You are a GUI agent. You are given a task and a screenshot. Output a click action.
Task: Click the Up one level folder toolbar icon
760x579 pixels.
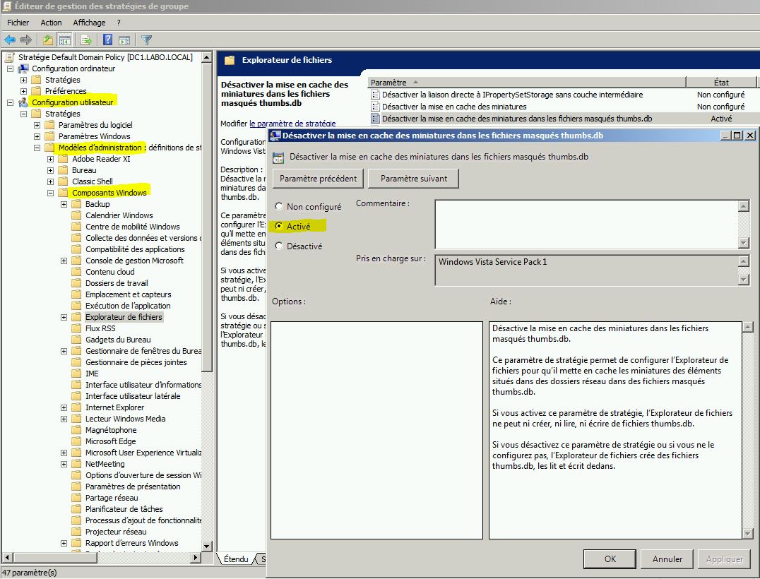pyautogui.click(x=47, y=40)
